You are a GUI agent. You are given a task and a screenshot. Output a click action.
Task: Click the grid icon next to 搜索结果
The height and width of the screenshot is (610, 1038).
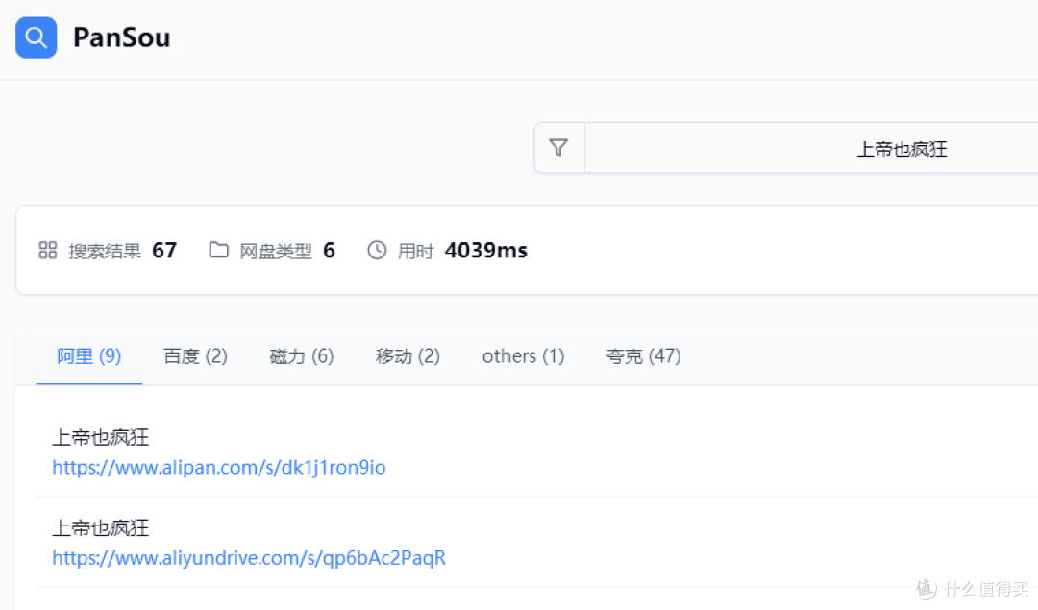pos(47,250)
